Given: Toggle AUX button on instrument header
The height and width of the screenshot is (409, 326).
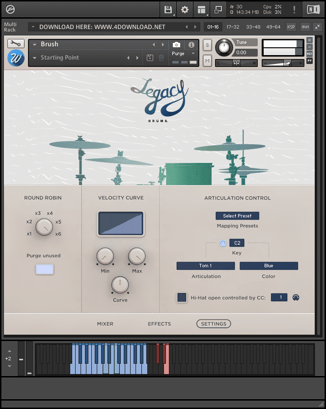Looking at the screenshot, I should (309, 54).
